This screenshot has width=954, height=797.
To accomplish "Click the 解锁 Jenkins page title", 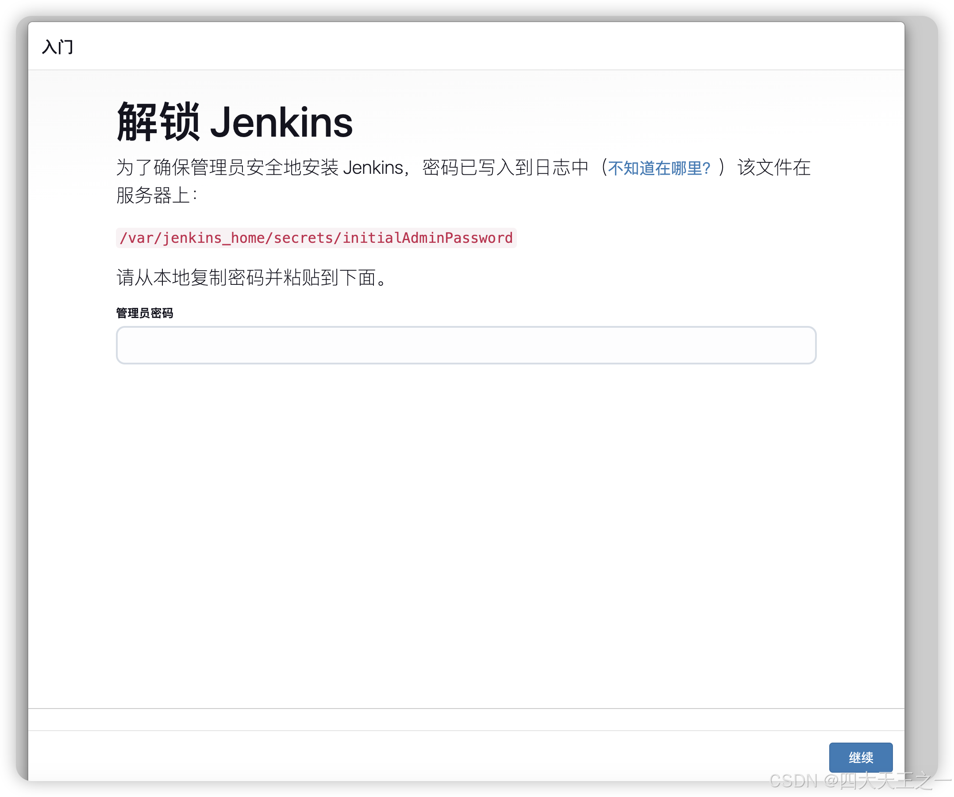I will coord(234,120).
